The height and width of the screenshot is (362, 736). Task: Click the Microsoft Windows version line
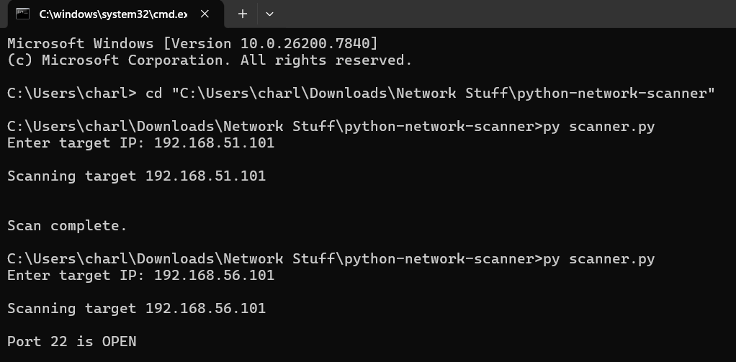coord(192,43)
